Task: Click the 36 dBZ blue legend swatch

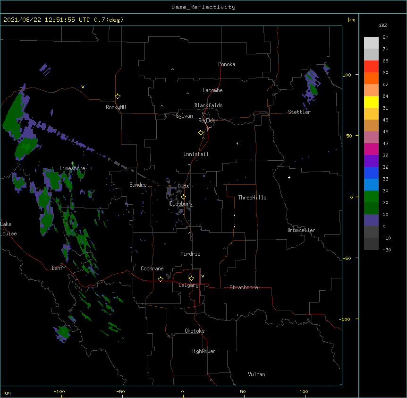Action: (x=371, y=173)
